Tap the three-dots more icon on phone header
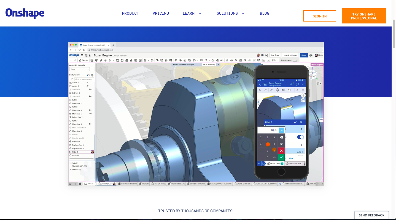 coord(303,84)
